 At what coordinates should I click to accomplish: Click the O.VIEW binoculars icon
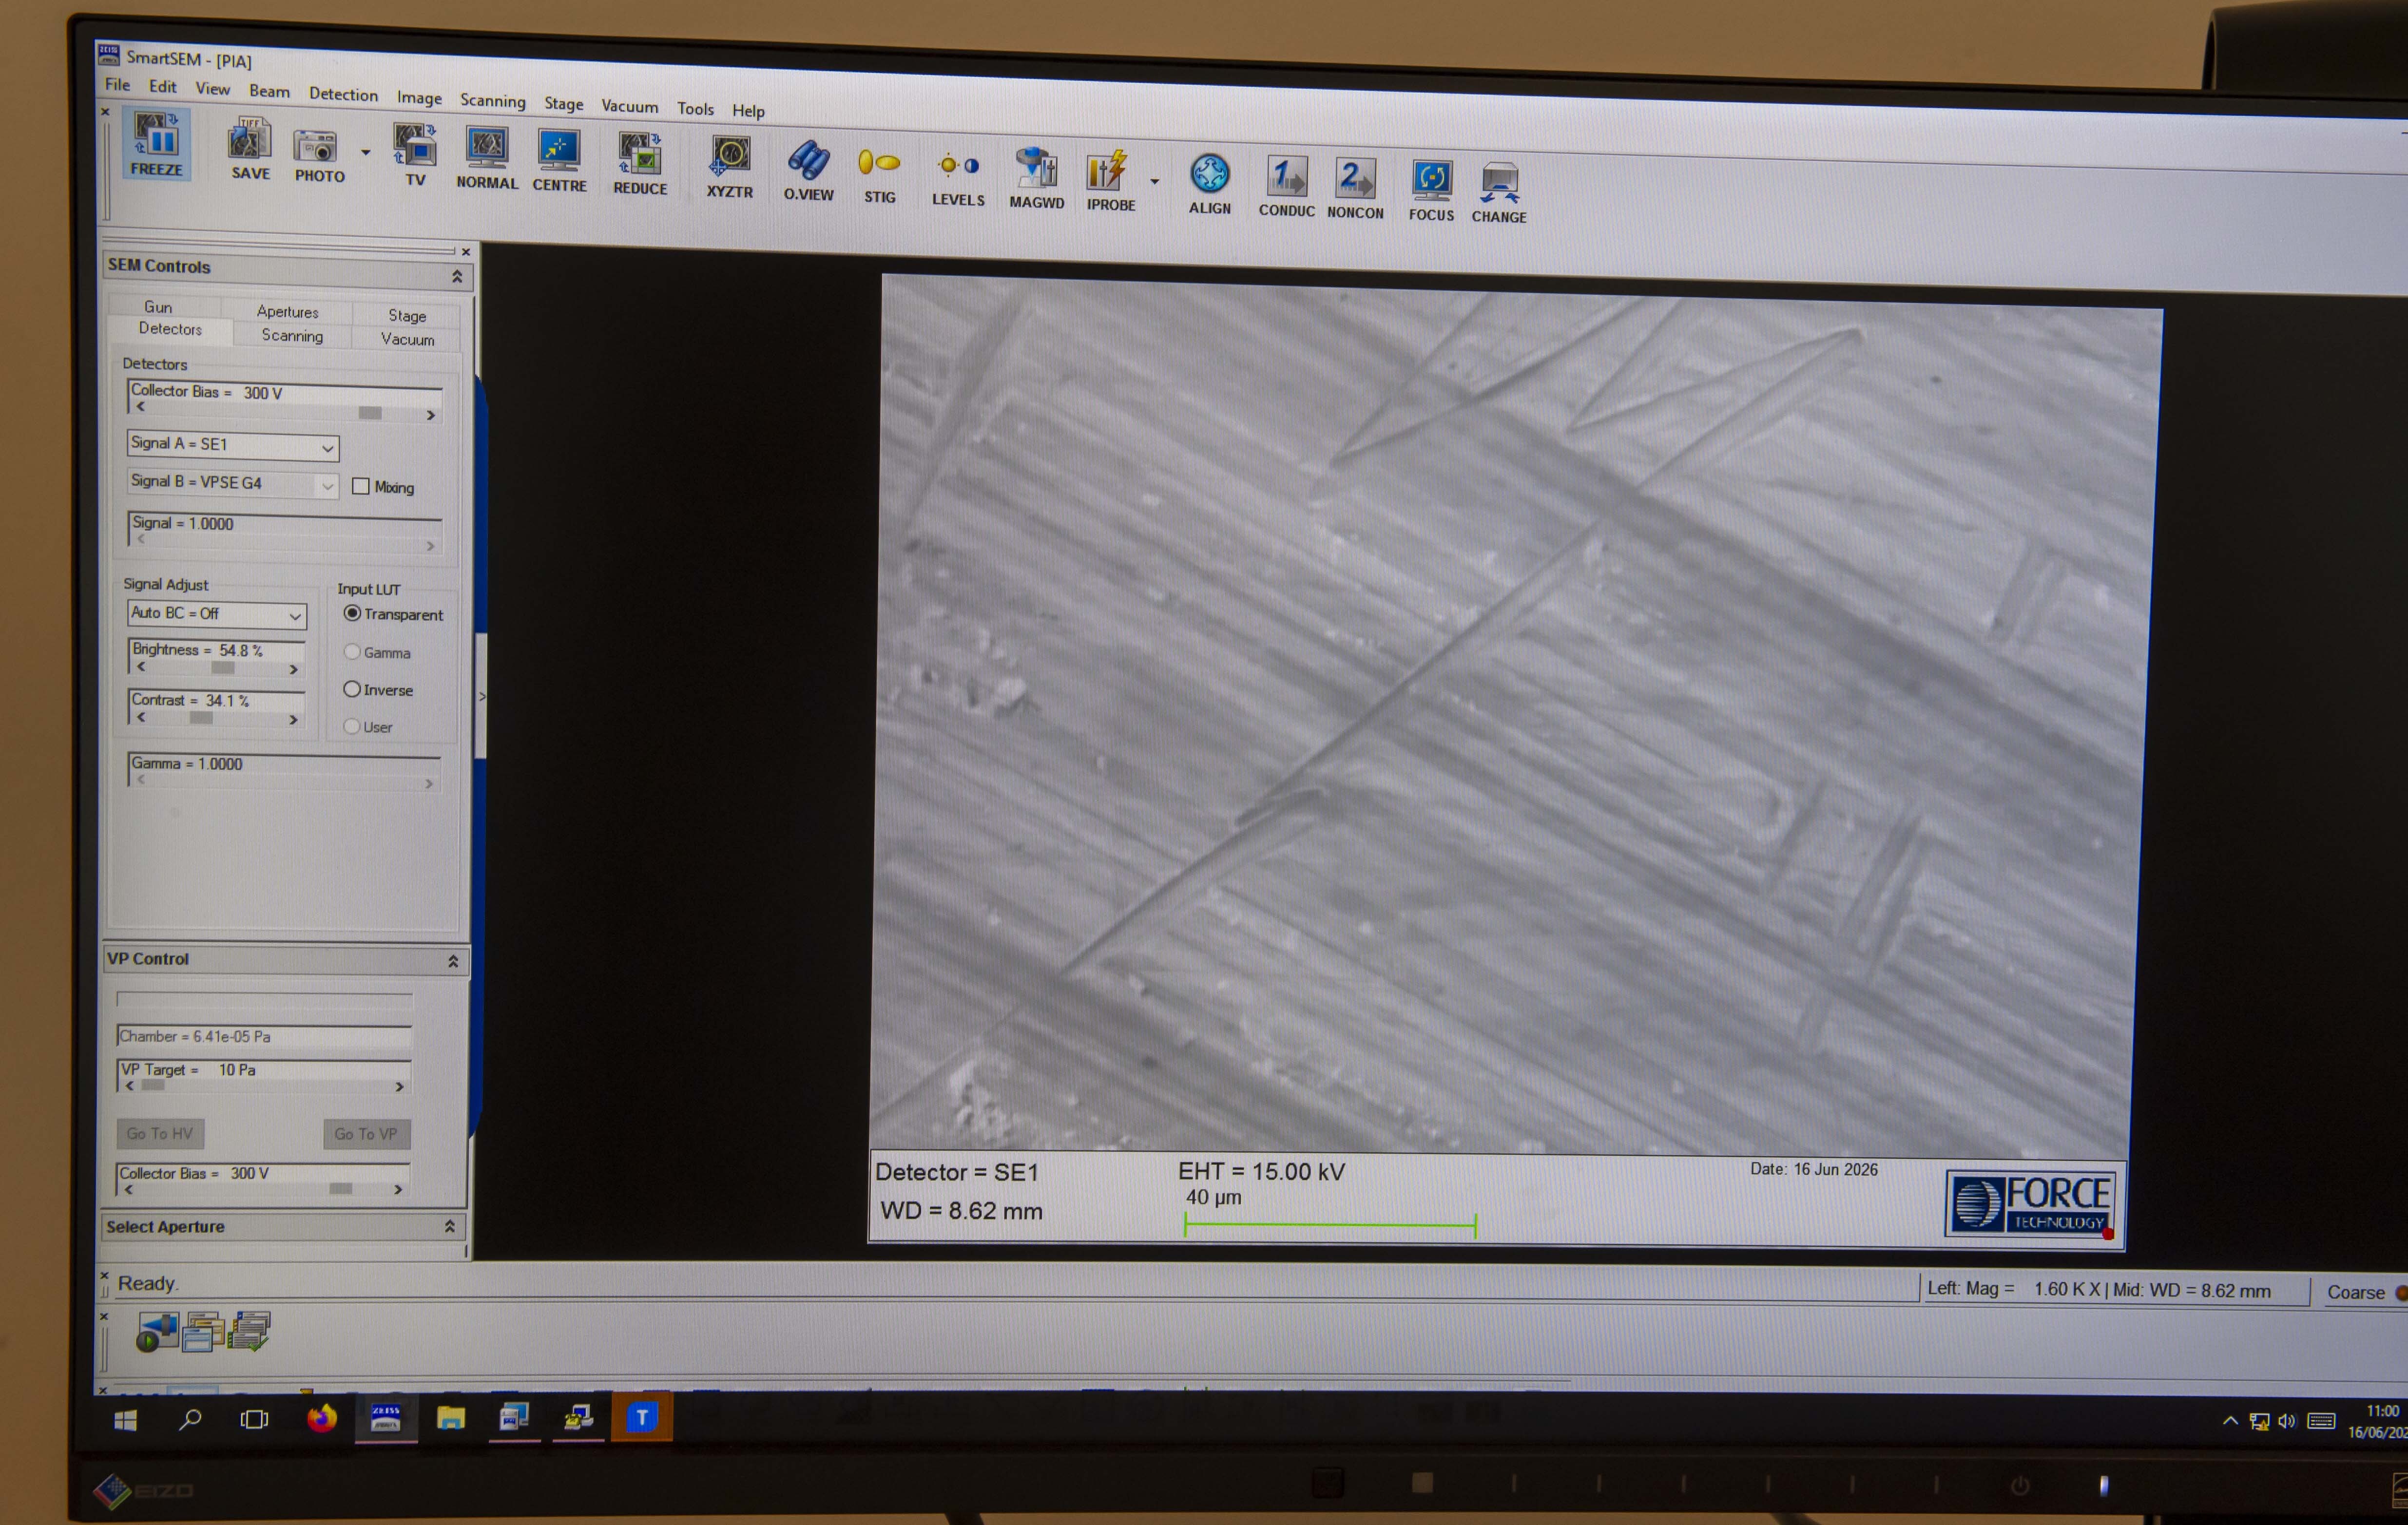[x=808, y=169]
